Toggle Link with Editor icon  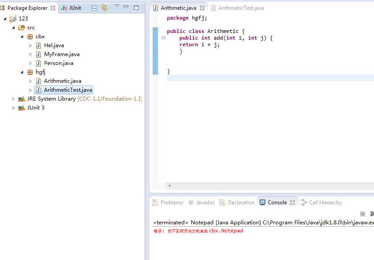pyautogui.click(x=104, y=8)
